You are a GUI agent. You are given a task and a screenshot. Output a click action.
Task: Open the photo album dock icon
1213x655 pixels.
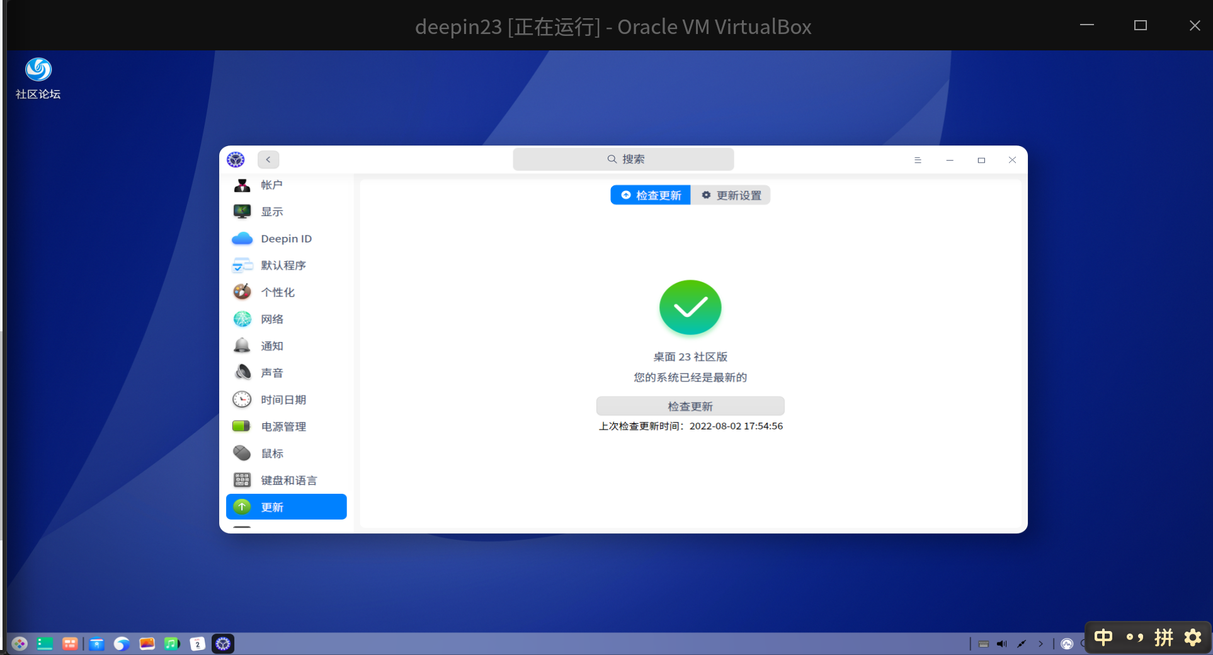pos(147,644)
